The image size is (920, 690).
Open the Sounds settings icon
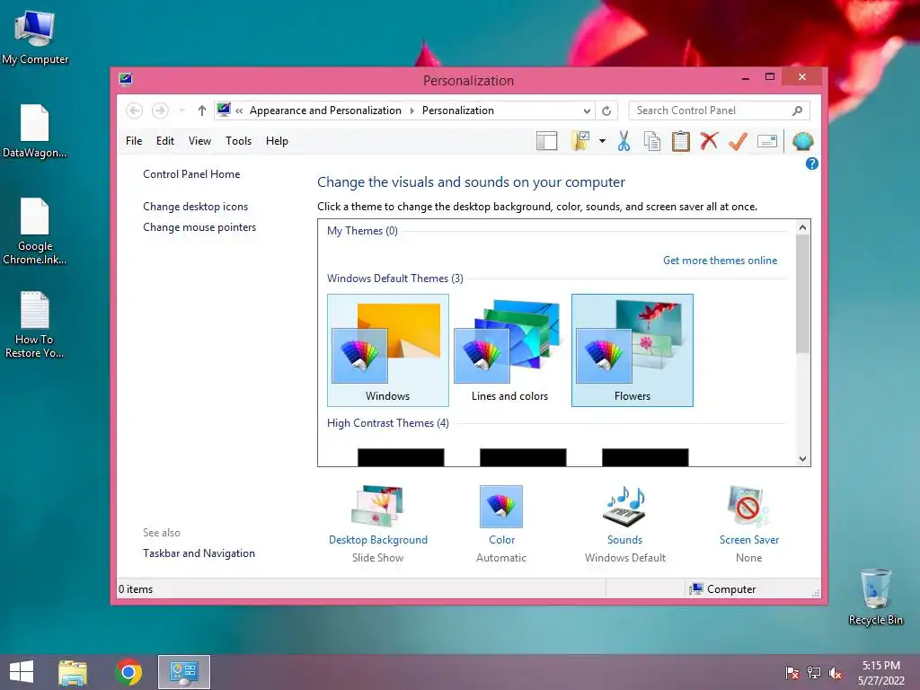pyautogui.click(x=625, y=507)
